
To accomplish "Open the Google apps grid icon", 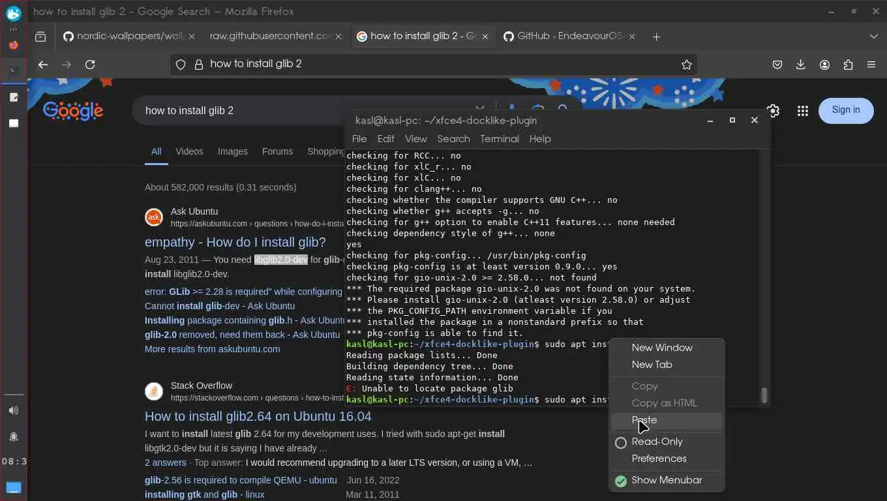I will pos(803,111).
